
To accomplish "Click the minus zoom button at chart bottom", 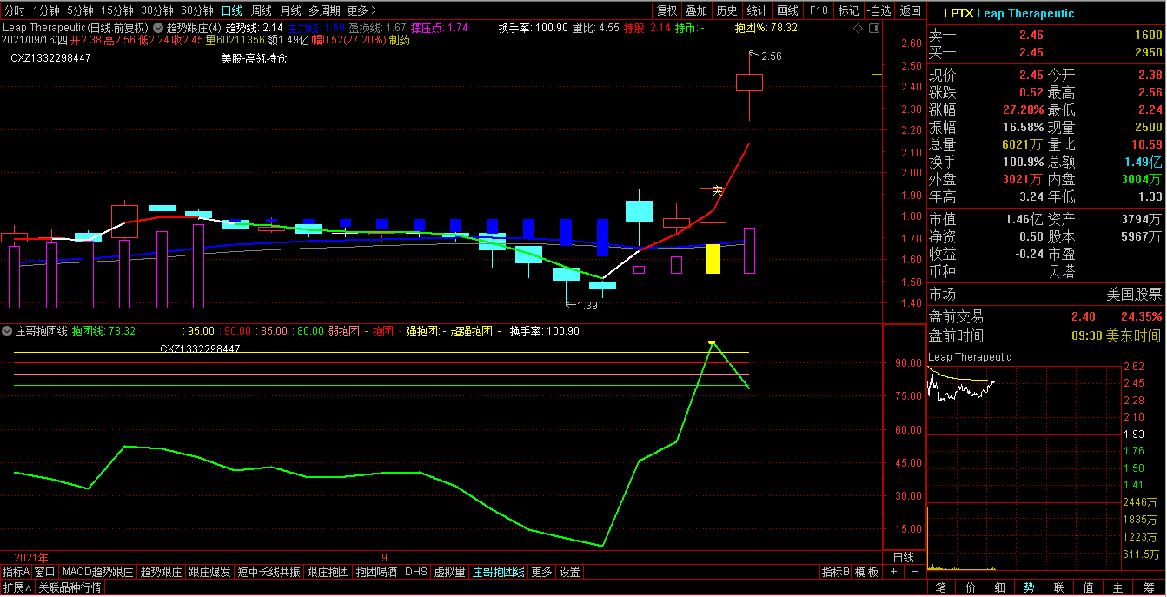I will [914, 572].
